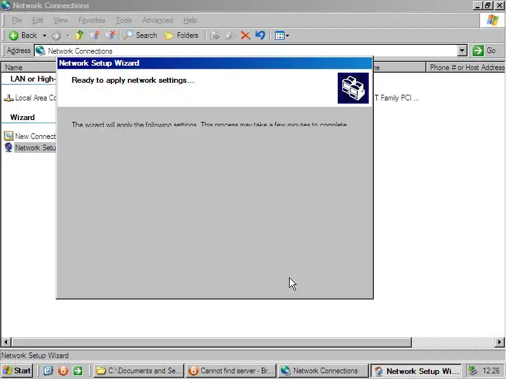Open the Forward history dropdown arrow
The width and height of the screenshot is (506, 379).
tap(68, 35)
